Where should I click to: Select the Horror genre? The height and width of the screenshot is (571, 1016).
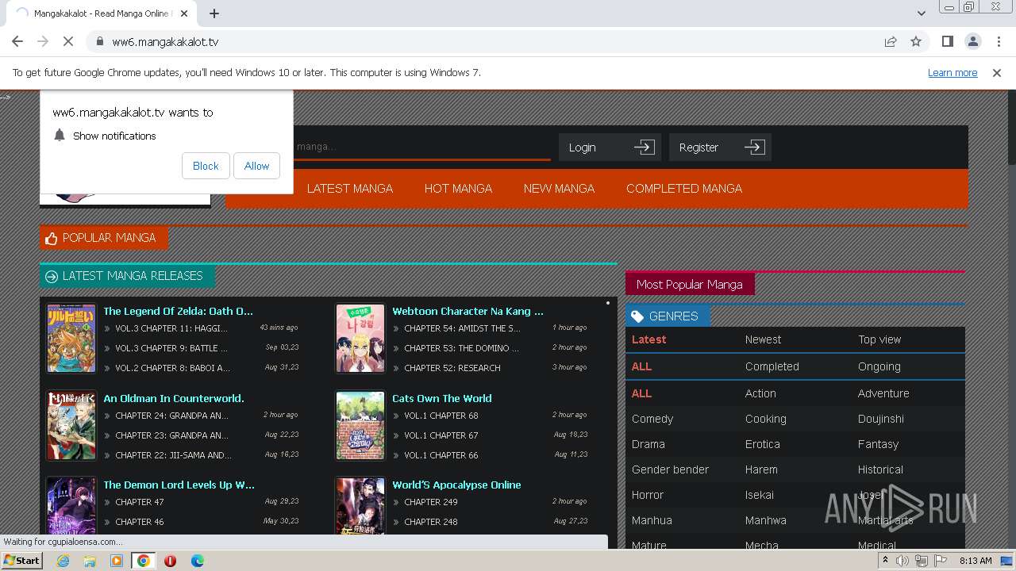click(648, 495)
